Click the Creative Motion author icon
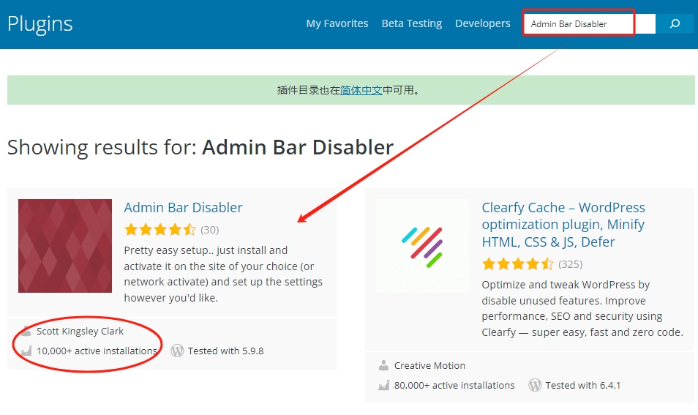698x415 pixels. point(383,365)
